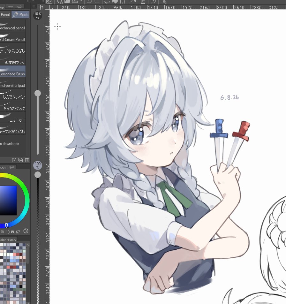
Task: Click the import sub tool download icon
Action: [x=14, y=160]
